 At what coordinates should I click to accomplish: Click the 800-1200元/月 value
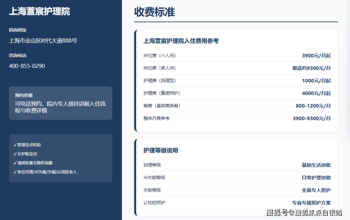313,106
